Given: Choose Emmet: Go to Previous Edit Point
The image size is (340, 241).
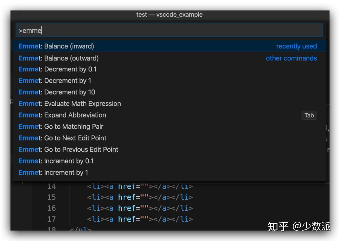Looking at the screenshot, I should (x=68, y=150).
